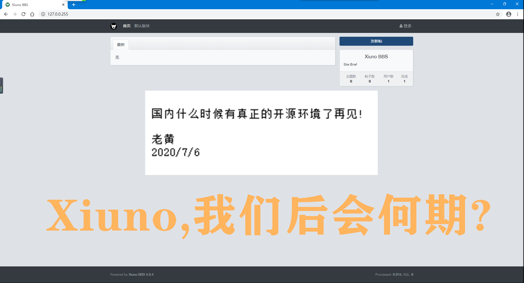Click the left-edge side widget

coord(1,85)
